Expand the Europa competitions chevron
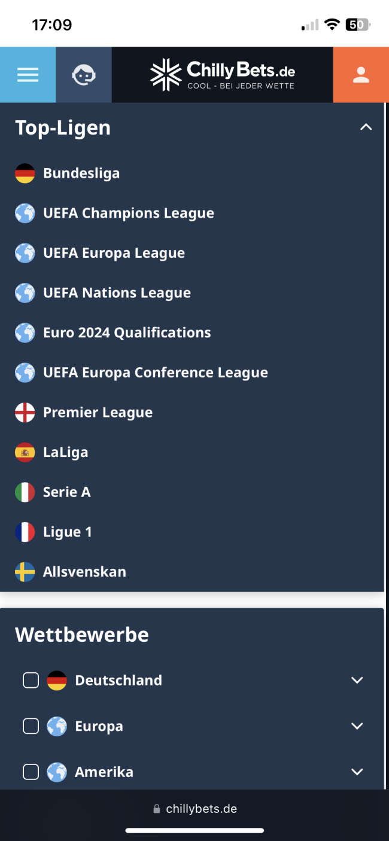This screenshot has width=389, height=841. [x=357, y=726]
